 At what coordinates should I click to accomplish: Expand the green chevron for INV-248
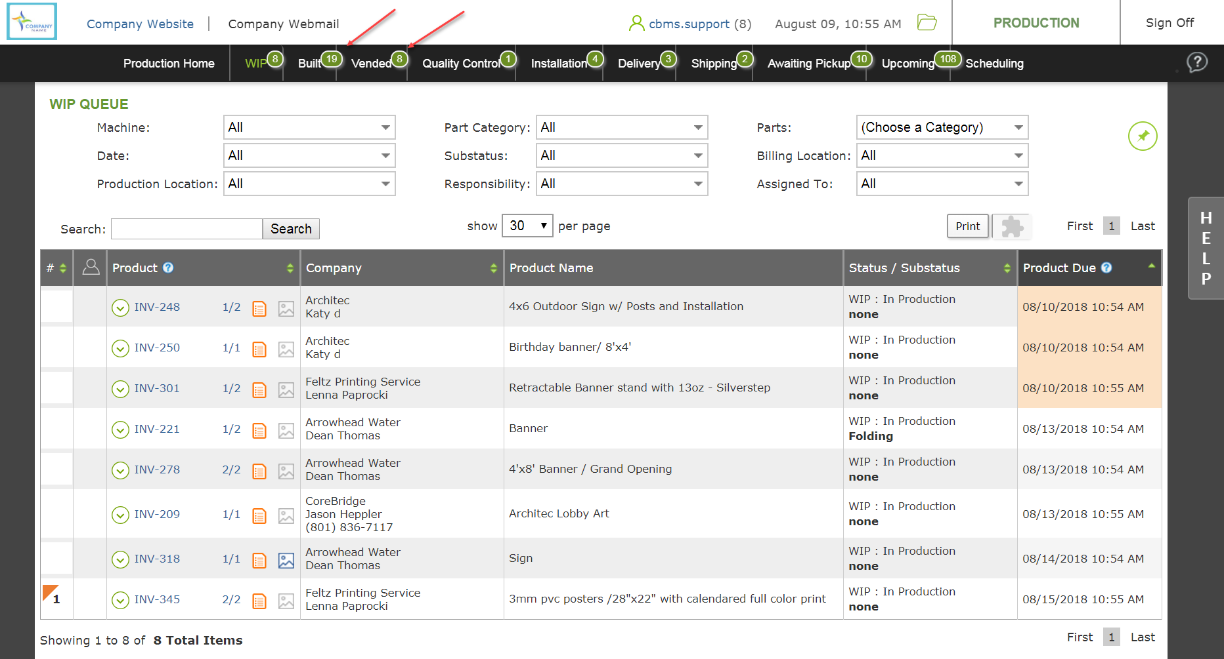coord(120,308)
